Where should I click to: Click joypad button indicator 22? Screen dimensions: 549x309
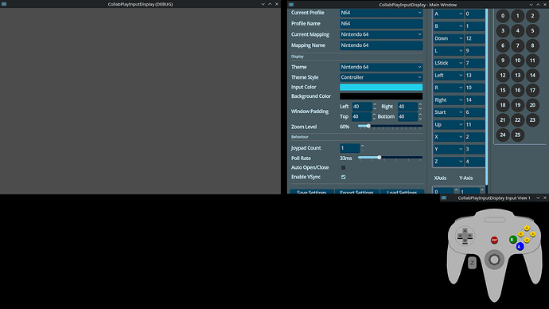[517, 120]
